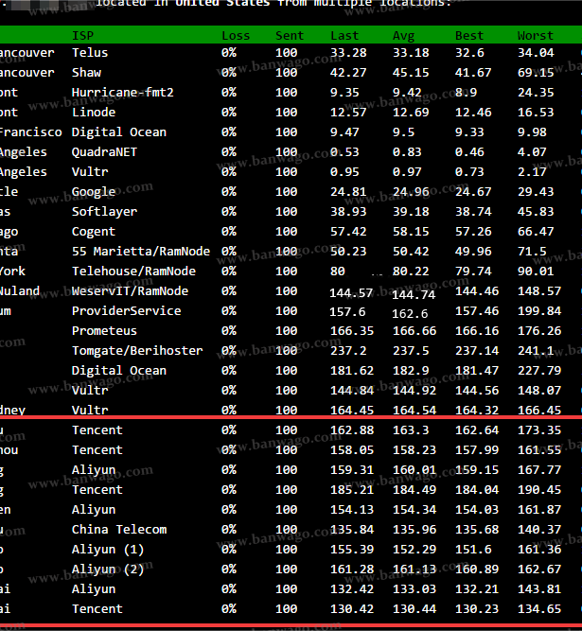Select the Prometeus ISP entry

coord(105,331)
